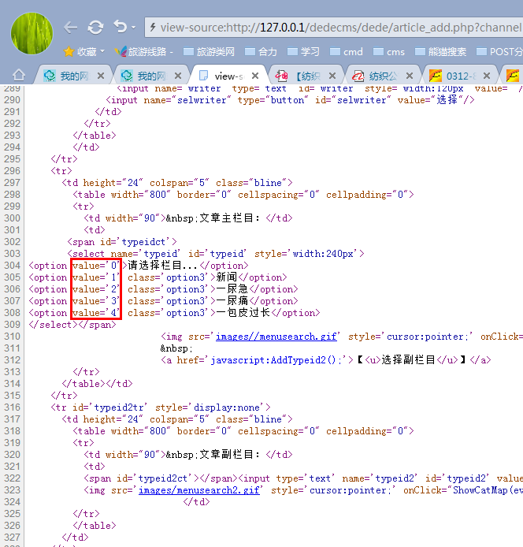Open the 收藏 favorites star button
The image size is (523, 547).
pyautogui.click(x=80, y=52)
